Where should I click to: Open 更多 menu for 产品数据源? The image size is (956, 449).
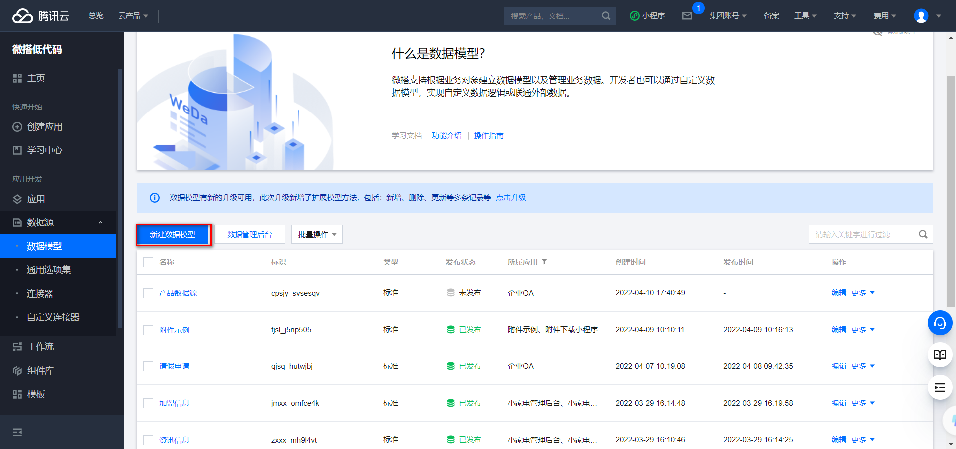[x=863, y=293]
